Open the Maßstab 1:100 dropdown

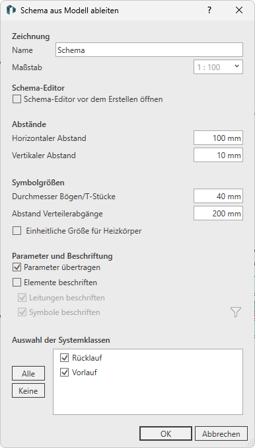point(218,67)
